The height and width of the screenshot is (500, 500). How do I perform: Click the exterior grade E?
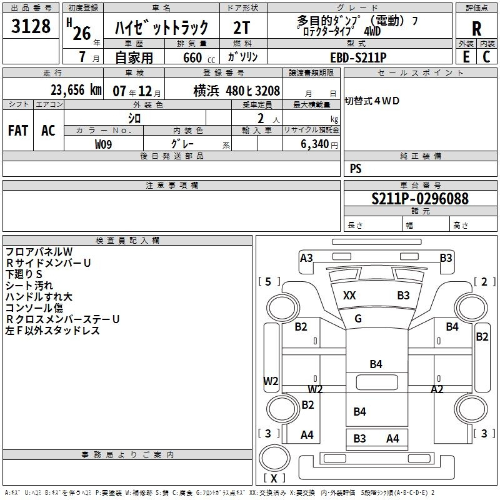466,57
